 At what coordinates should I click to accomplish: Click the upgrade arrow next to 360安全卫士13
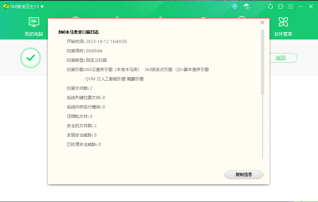pos(42,7)
